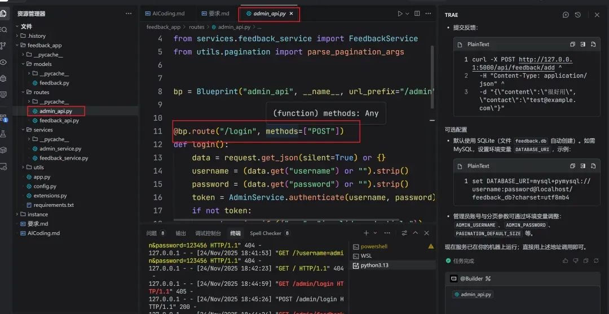
Task: Start a new chat in TRAE panel
Action: [x=566, y=15]
